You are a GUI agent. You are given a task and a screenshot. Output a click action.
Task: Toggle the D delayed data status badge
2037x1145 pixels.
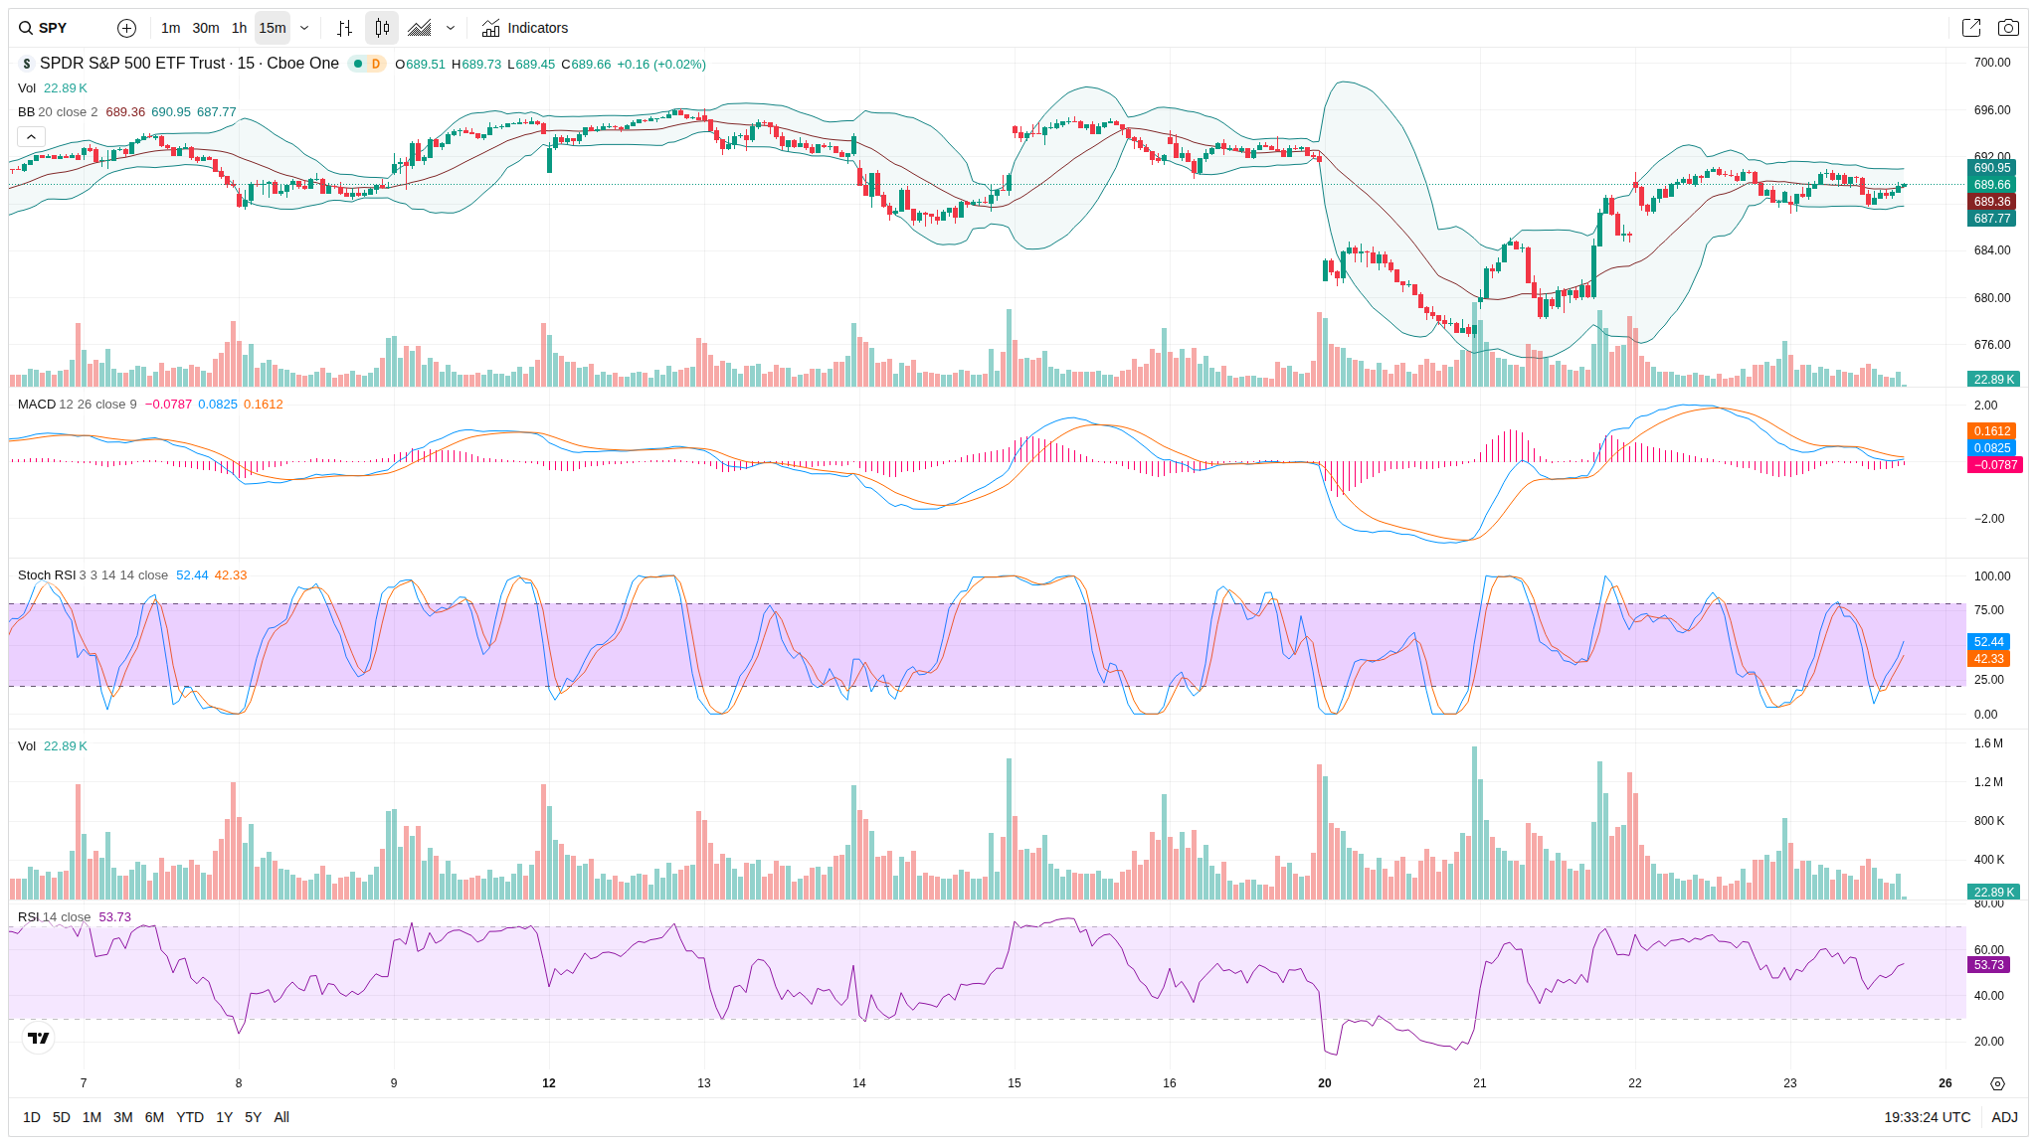click(x=375, y=64)
